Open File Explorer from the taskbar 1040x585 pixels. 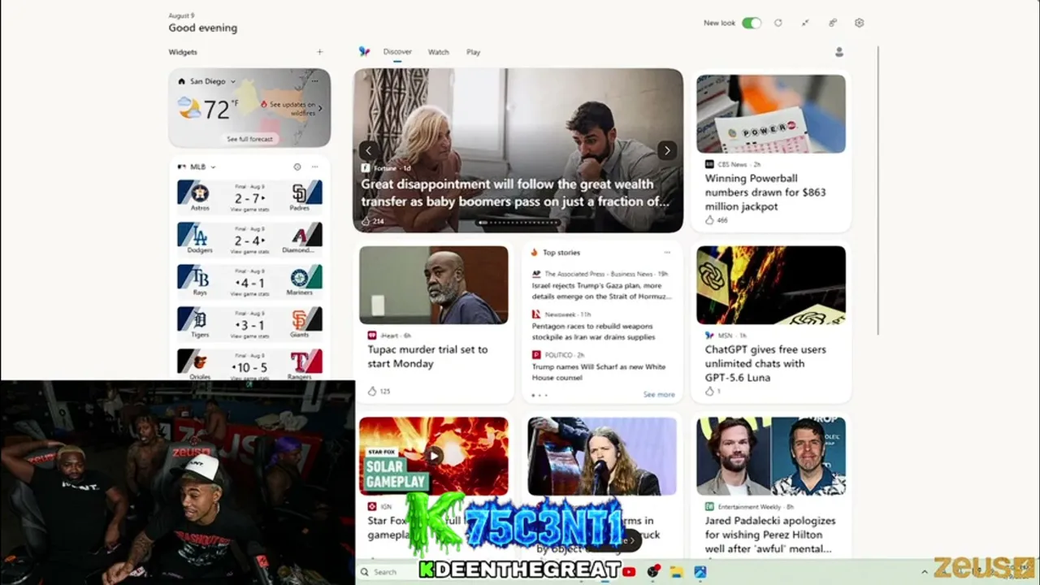point(676,572)
